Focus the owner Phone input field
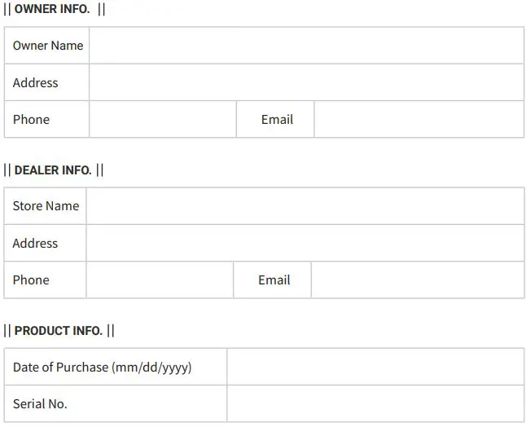Screen dimensions: 526x427 coord(162,119)
